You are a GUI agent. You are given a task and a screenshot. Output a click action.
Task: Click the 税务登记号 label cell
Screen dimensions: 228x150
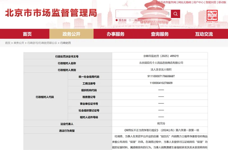click(x=90, y=96)
